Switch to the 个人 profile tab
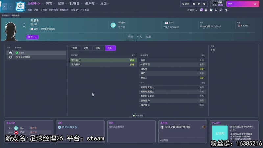Image resolution: width=263 pixels, height=148 pixels. [x=139, y=37]
